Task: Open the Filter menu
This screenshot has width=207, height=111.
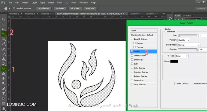Action: (x=60, y=3)
